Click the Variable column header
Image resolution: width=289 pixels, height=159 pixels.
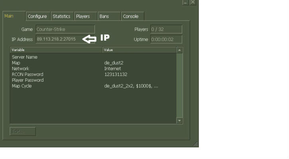pos(56,50)
